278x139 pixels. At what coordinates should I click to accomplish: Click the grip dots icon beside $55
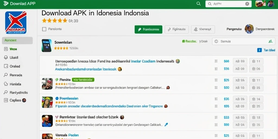click(216, 106)
